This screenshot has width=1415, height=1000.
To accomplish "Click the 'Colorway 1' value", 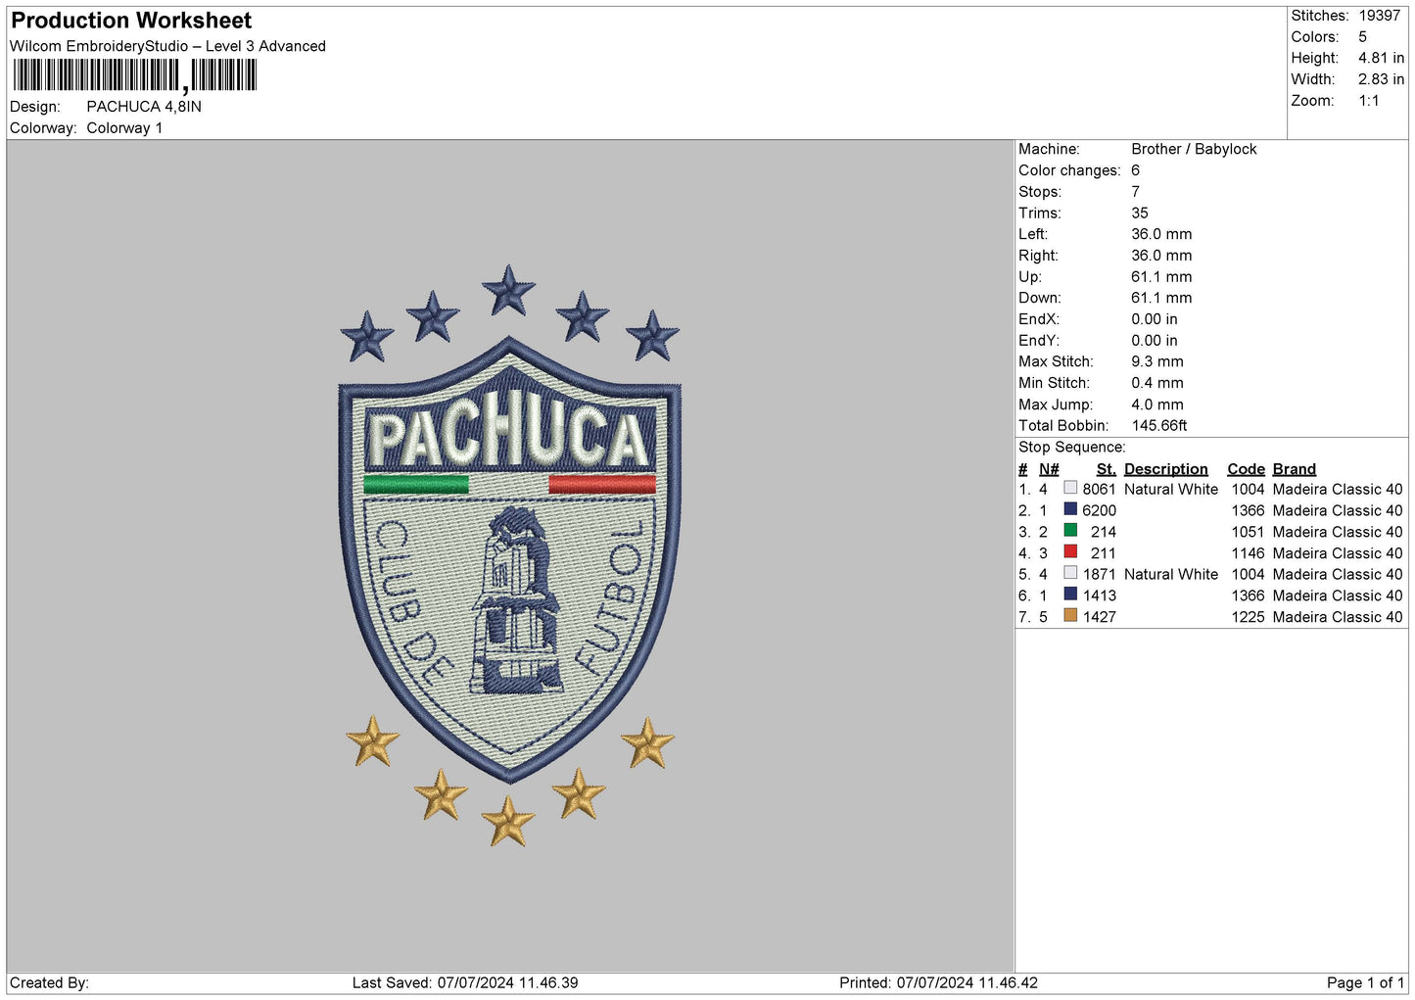I will [x=124, y=128].
